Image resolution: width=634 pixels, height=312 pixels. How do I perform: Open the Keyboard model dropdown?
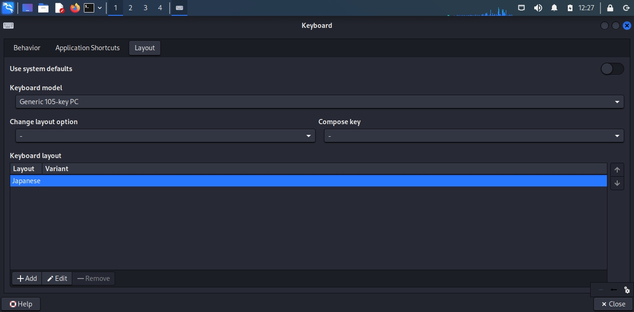[319, 102]
